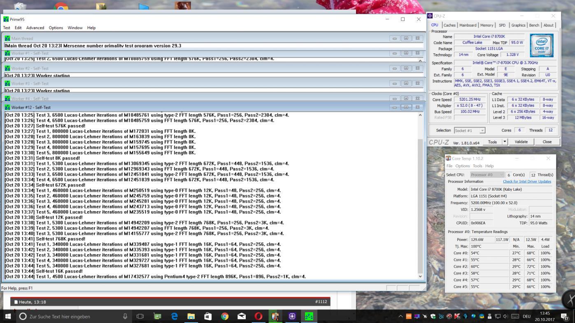
Task: Switch to Caches tab in CPU-Z
Action: pyautogui.click(x=449, y=25)
